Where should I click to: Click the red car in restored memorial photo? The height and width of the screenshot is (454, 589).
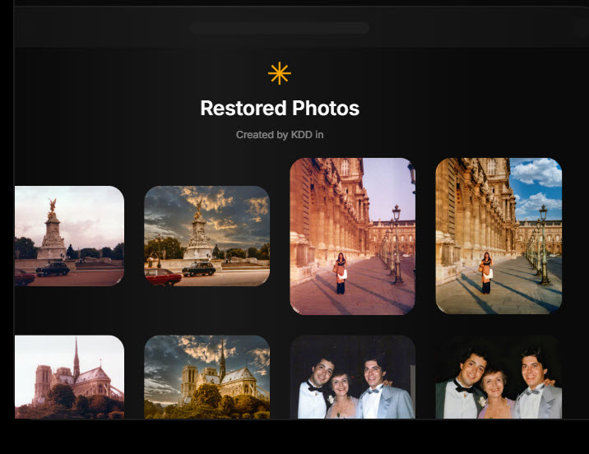[x=163, y=277]
